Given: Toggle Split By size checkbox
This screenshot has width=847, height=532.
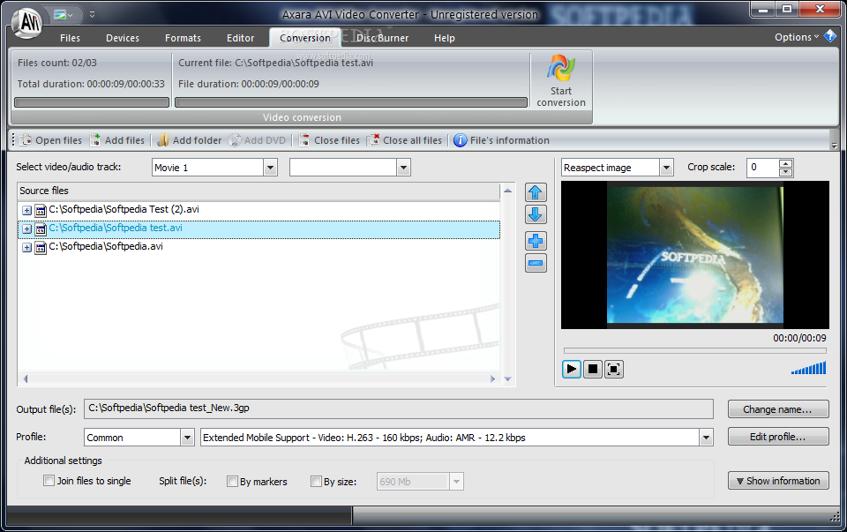Looking at the screenshot, I should point(316,481).
